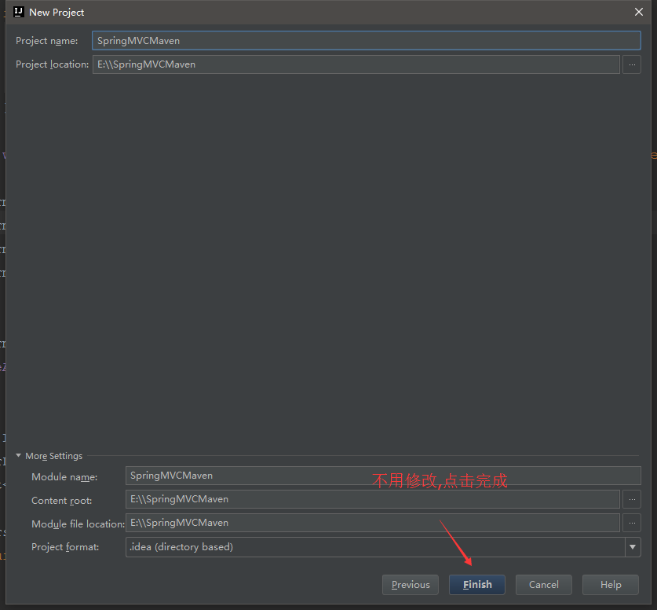Screen dimensions: 657x610
Task: Click the Module file location field
Action: [x=373, y=523]
